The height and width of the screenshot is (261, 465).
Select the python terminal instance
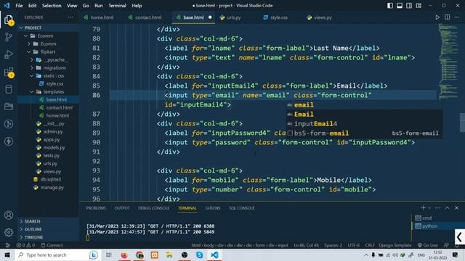coord(429,226)
